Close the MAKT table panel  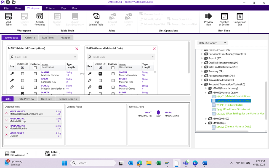77,49
